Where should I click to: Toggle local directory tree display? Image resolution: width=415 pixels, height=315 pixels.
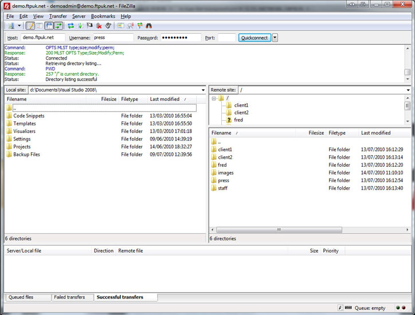tap(40, 26)
